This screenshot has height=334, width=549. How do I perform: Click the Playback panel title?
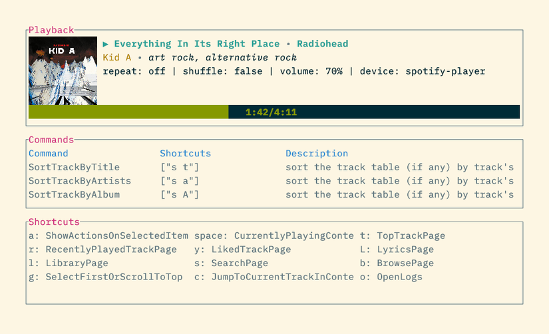pos(51,30)
